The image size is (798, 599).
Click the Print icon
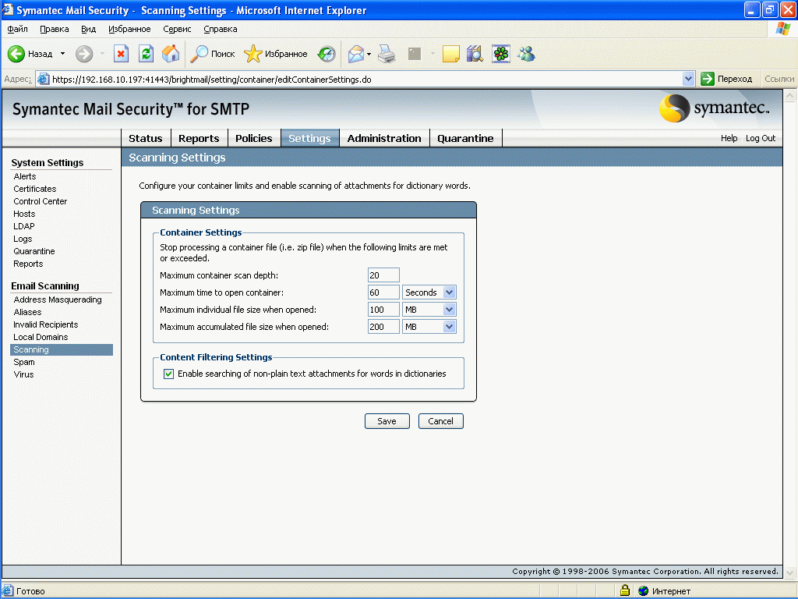point(387,54)
